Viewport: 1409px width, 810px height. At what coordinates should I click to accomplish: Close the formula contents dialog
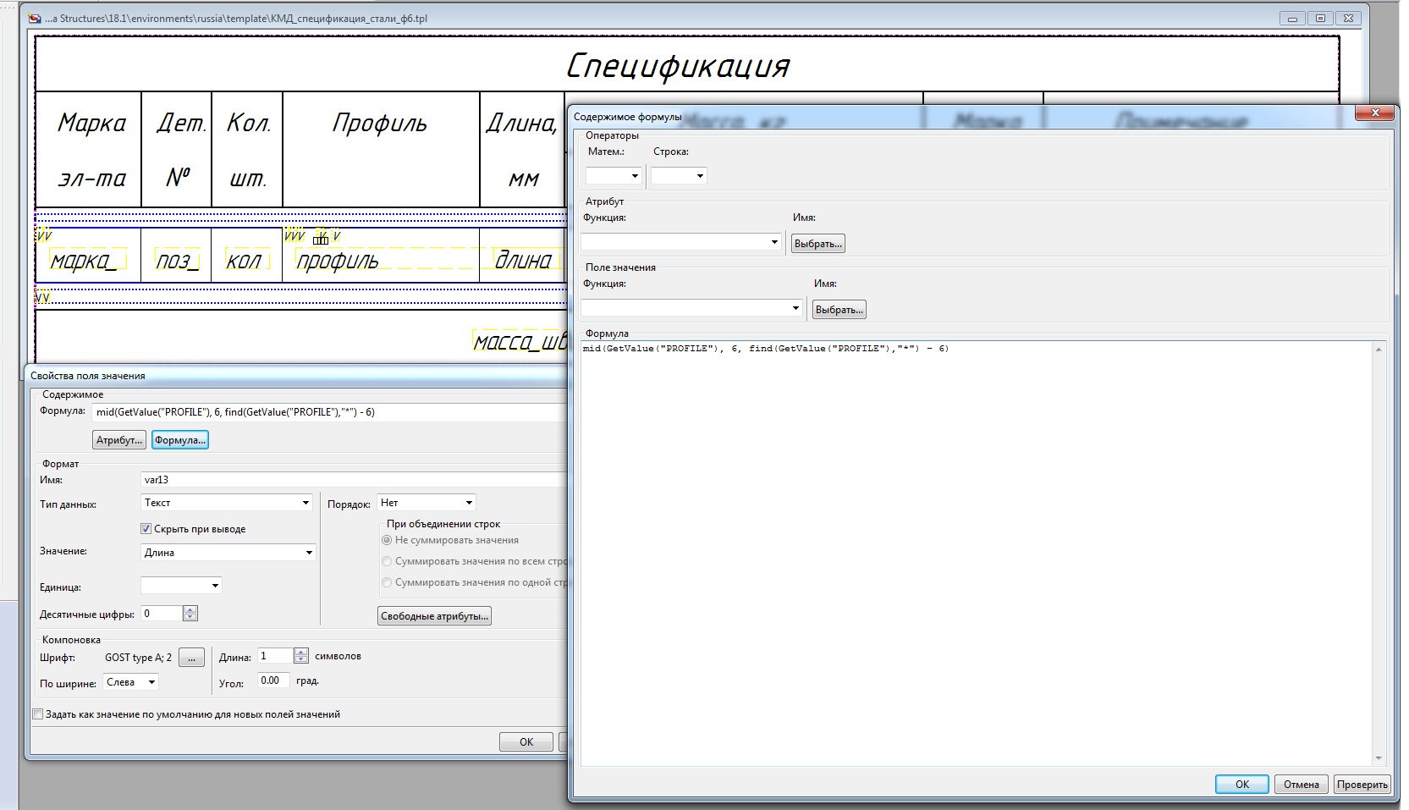tap(1374, 113)
